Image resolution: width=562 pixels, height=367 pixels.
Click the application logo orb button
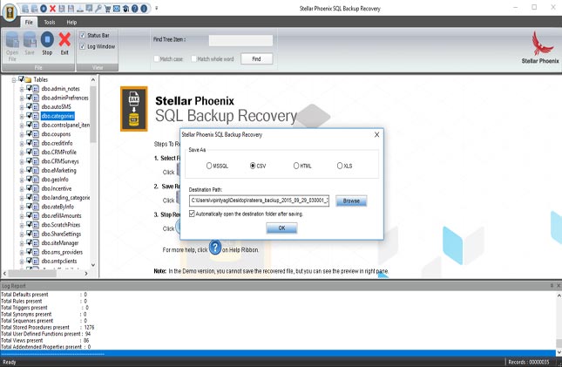pos(10,13)
